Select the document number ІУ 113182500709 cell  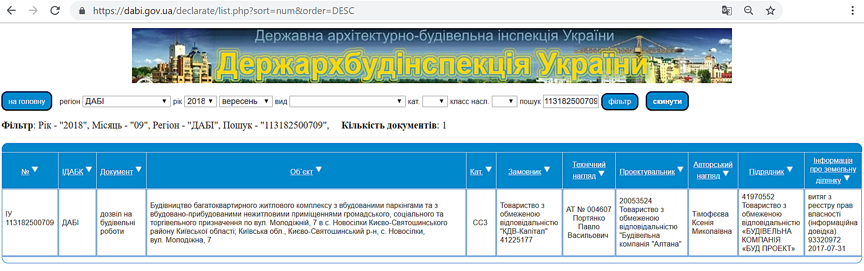point(30,222)
